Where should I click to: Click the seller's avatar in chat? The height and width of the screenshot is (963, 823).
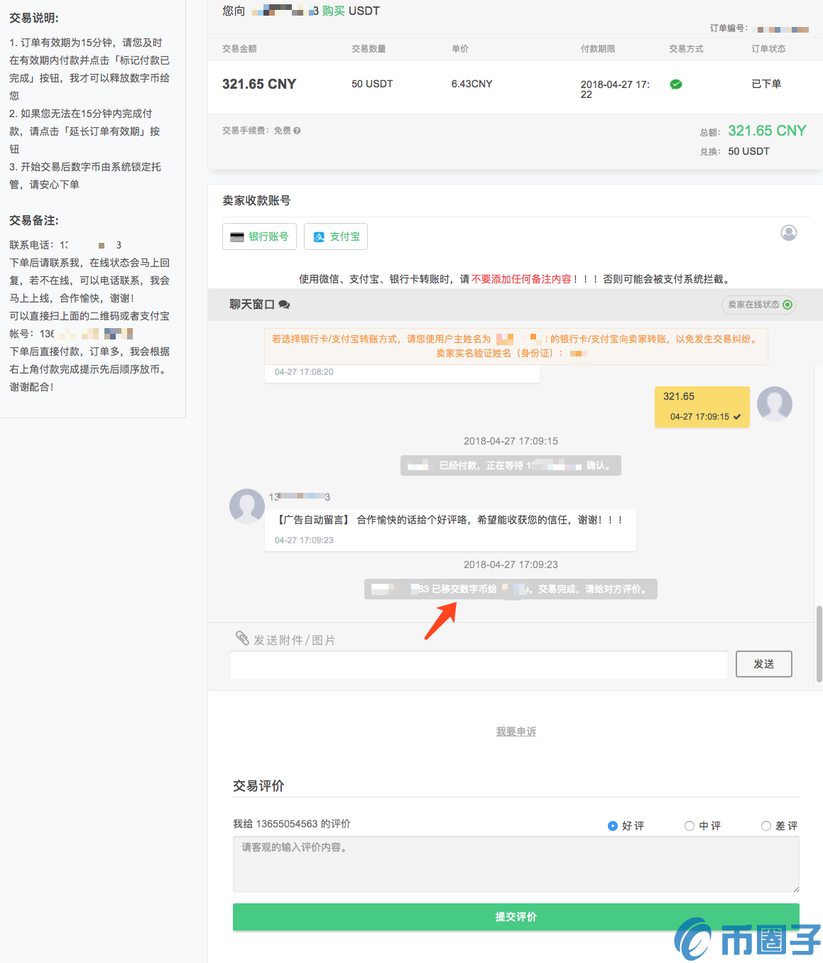pyautogui.click(x=247, y=506)
